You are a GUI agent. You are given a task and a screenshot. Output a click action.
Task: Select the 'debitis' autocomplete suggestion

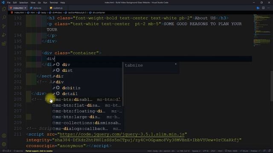pos(87,88)
